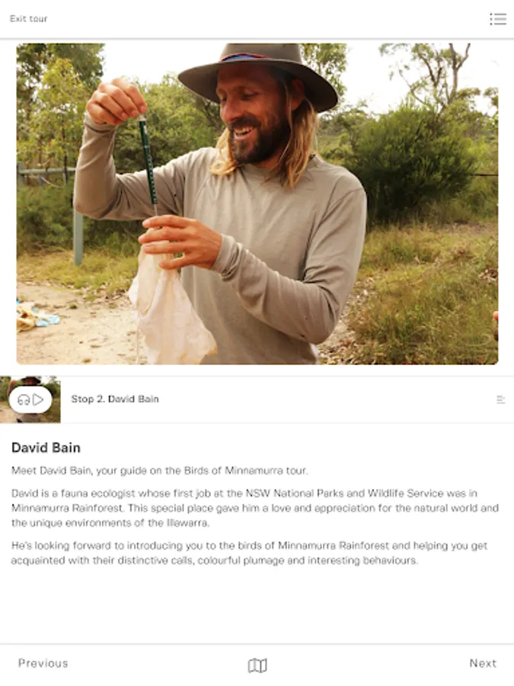Click the hat in the photo
This screenshot has height=686, width=514.
(x=258, y=75)
